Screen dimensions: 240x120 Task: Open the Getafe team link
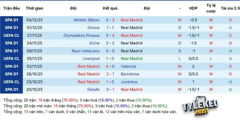coord(93,90)
